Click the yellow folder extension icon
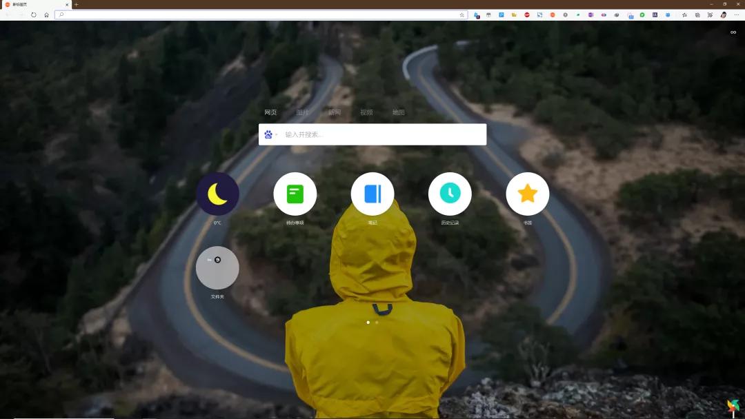 coord(514,14)
